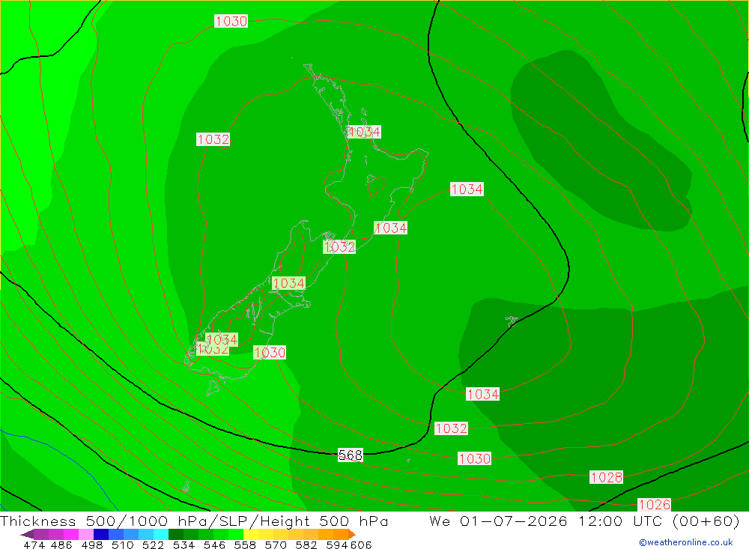749x549 pixels.
Task: Select the cyan legend swatch before 534
Action: coord(161,534)
